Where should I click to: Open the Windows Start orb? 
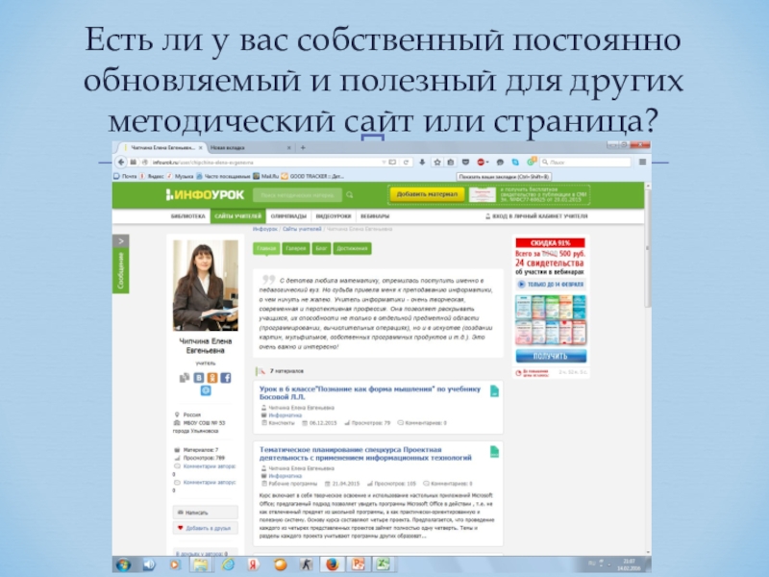click(123, 564)
